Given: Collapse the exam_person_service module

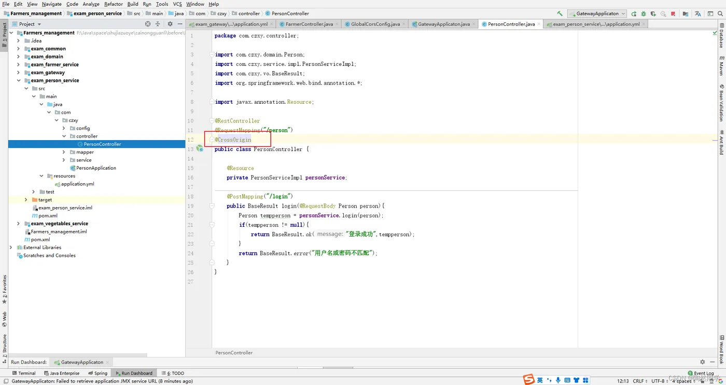Looking at the screenshot, I should click(x=19, y=80).
